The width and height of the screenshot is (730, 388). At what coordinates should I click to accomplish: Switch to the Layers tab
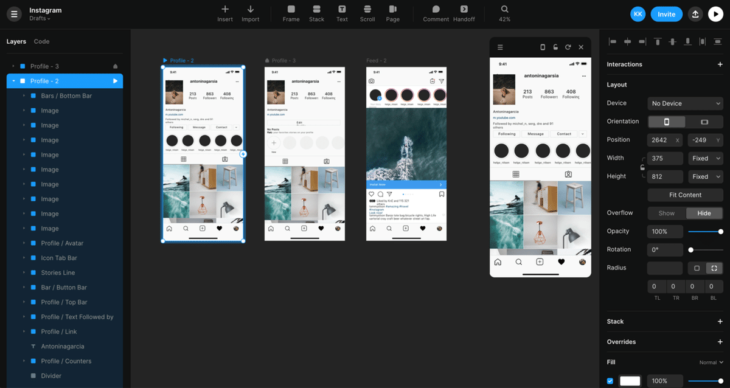pos(16,41)
